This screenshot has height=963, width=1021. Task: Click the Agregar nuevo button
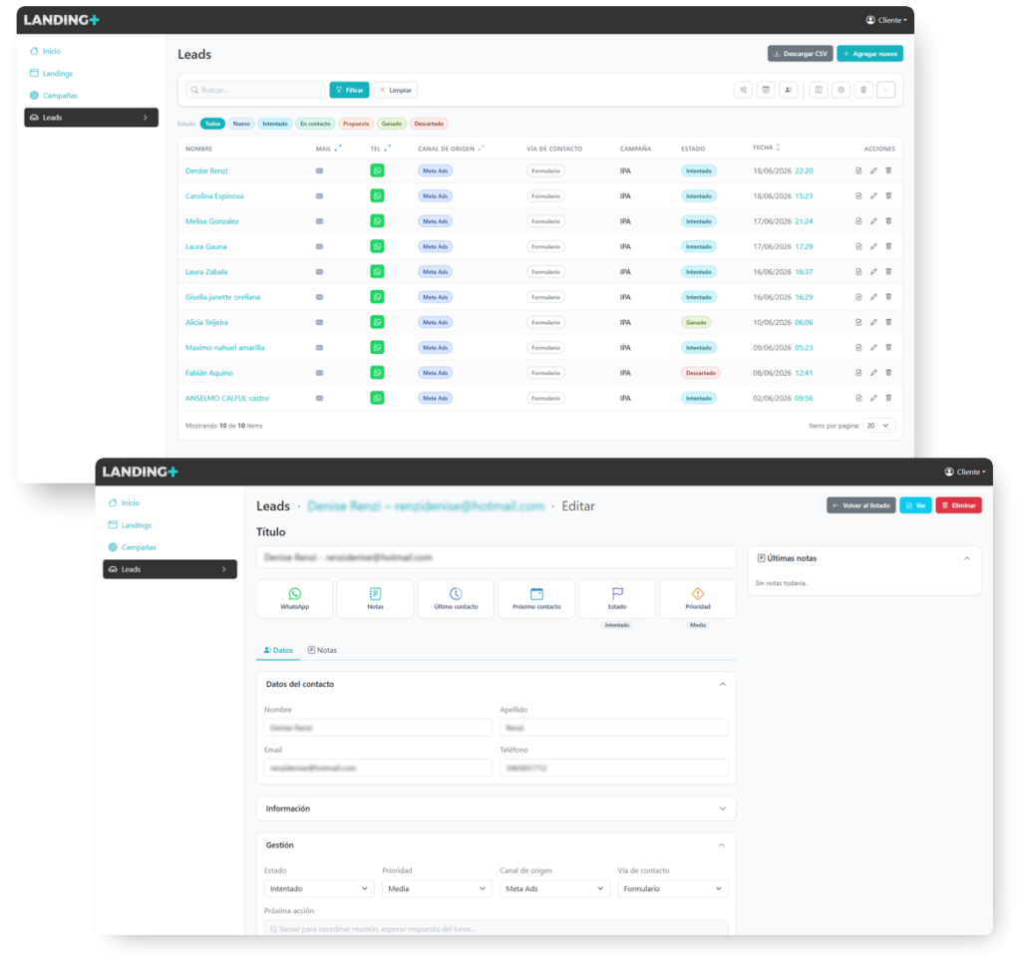[x=869, y=54]
